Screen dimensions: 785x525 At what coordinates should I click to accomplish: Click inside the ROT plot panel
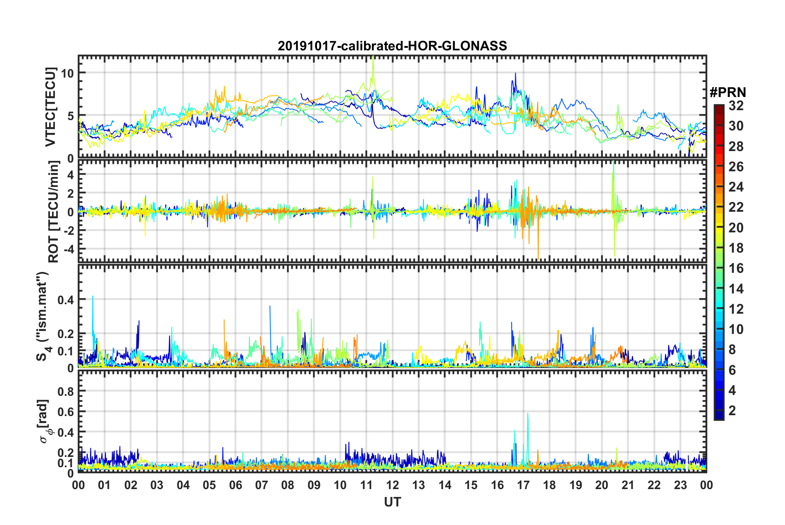tap(392, 211)
